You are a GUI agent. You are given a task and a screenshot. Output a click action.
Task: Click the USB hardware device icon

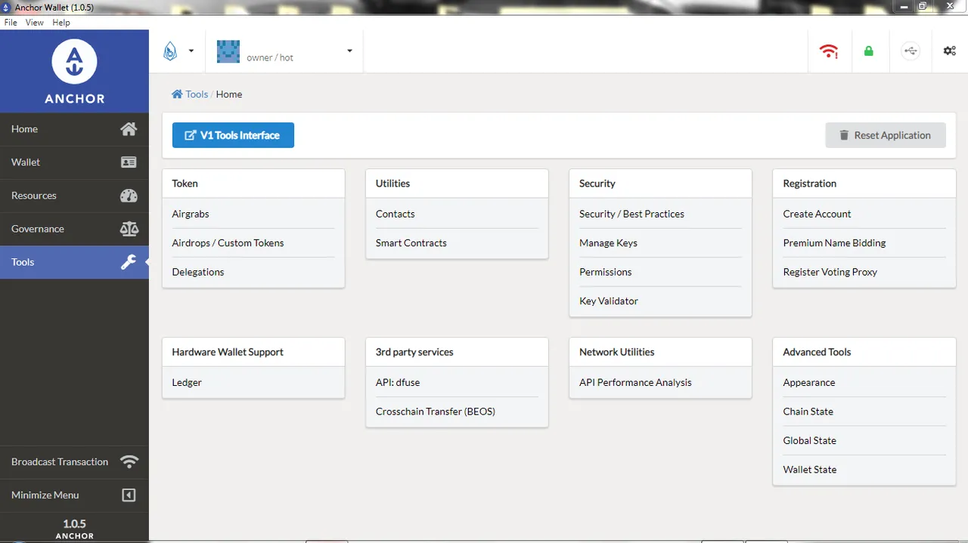pyautogui.click(x=910, y=51)
